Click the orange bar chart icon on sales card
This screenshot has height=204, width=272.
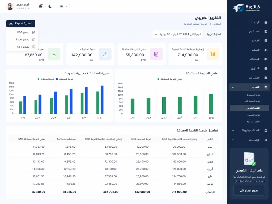pos(213,54)
